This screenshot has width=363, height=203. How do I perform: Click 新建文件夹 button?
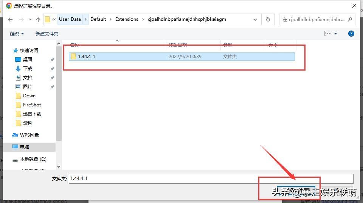[47, 34]
